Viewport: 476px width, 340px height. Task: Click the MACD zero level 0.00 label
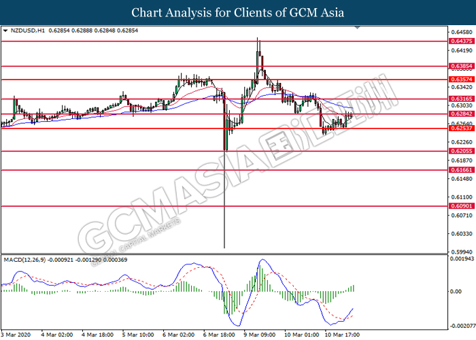pyautogui.click(x=457, y=291)
